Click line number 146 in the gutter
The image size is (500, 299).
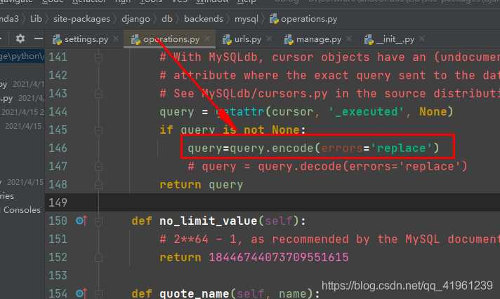coord(58,148)
